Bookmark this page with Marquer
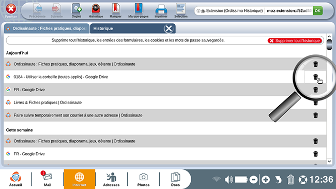Viewport: 336px width, 189px height. click(115, 10)
